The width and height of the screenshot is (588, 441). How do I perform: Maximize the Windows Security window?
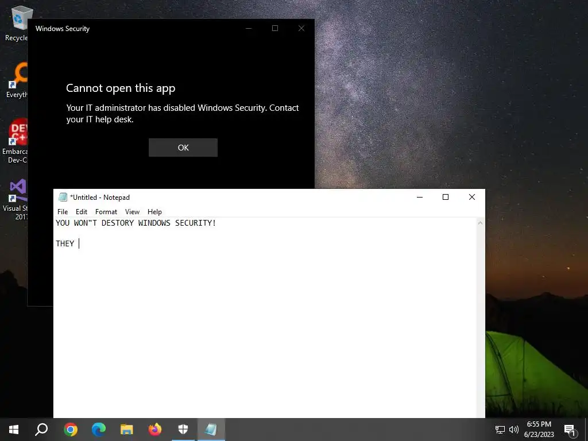(x=275, y=29)
